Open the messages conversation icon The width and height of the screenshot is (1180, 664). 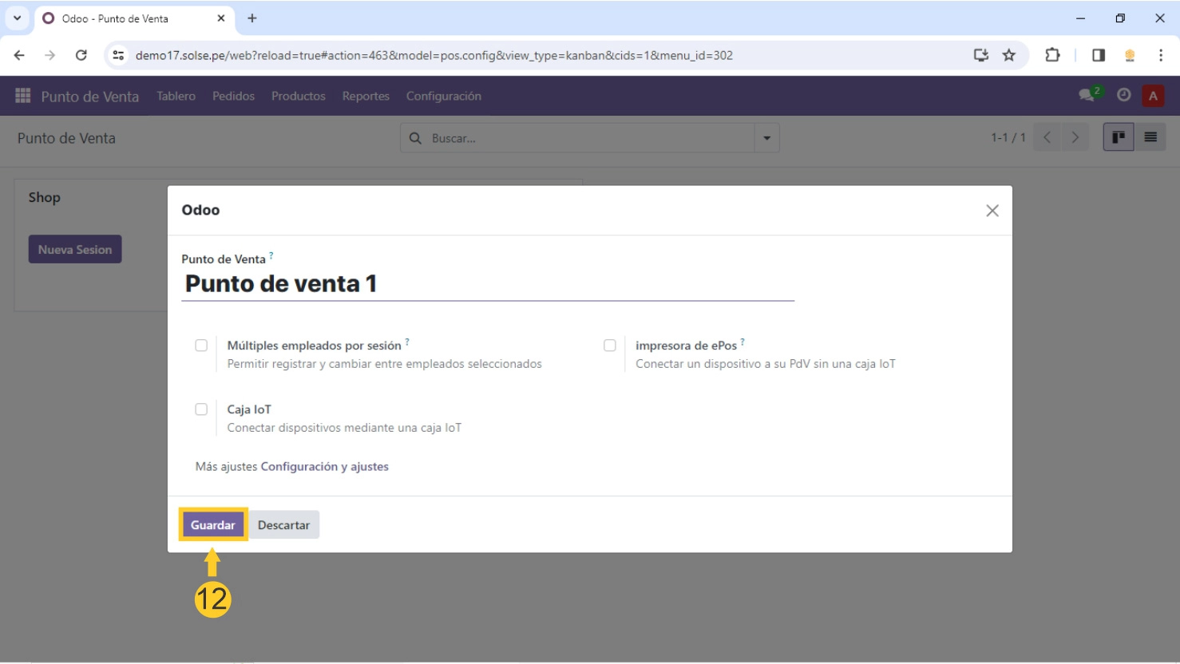[1087, 95]
